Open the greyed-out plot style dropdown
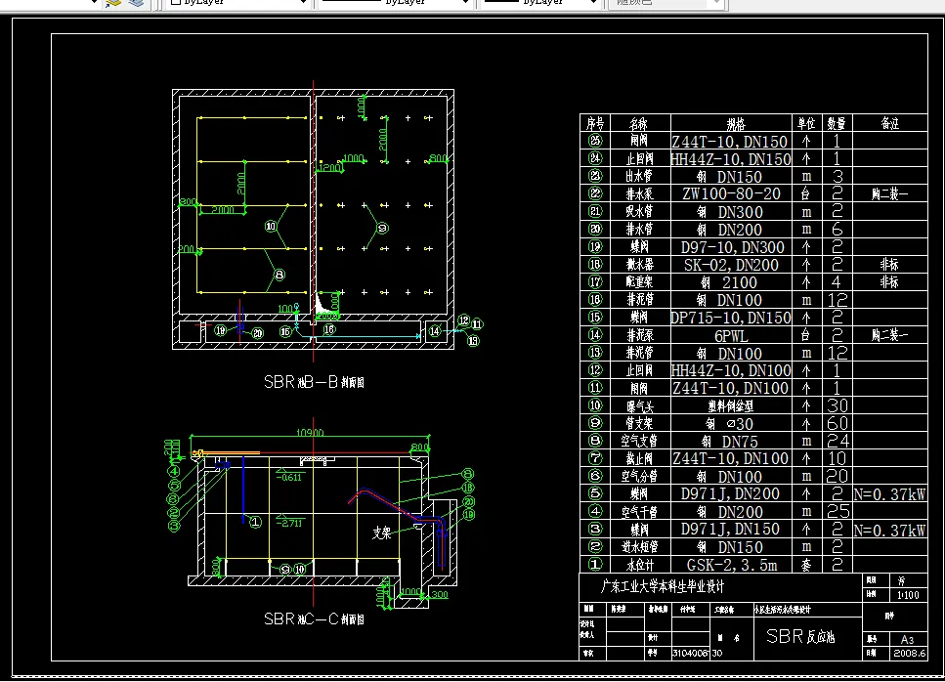945x682 pixels. [666, 2]
